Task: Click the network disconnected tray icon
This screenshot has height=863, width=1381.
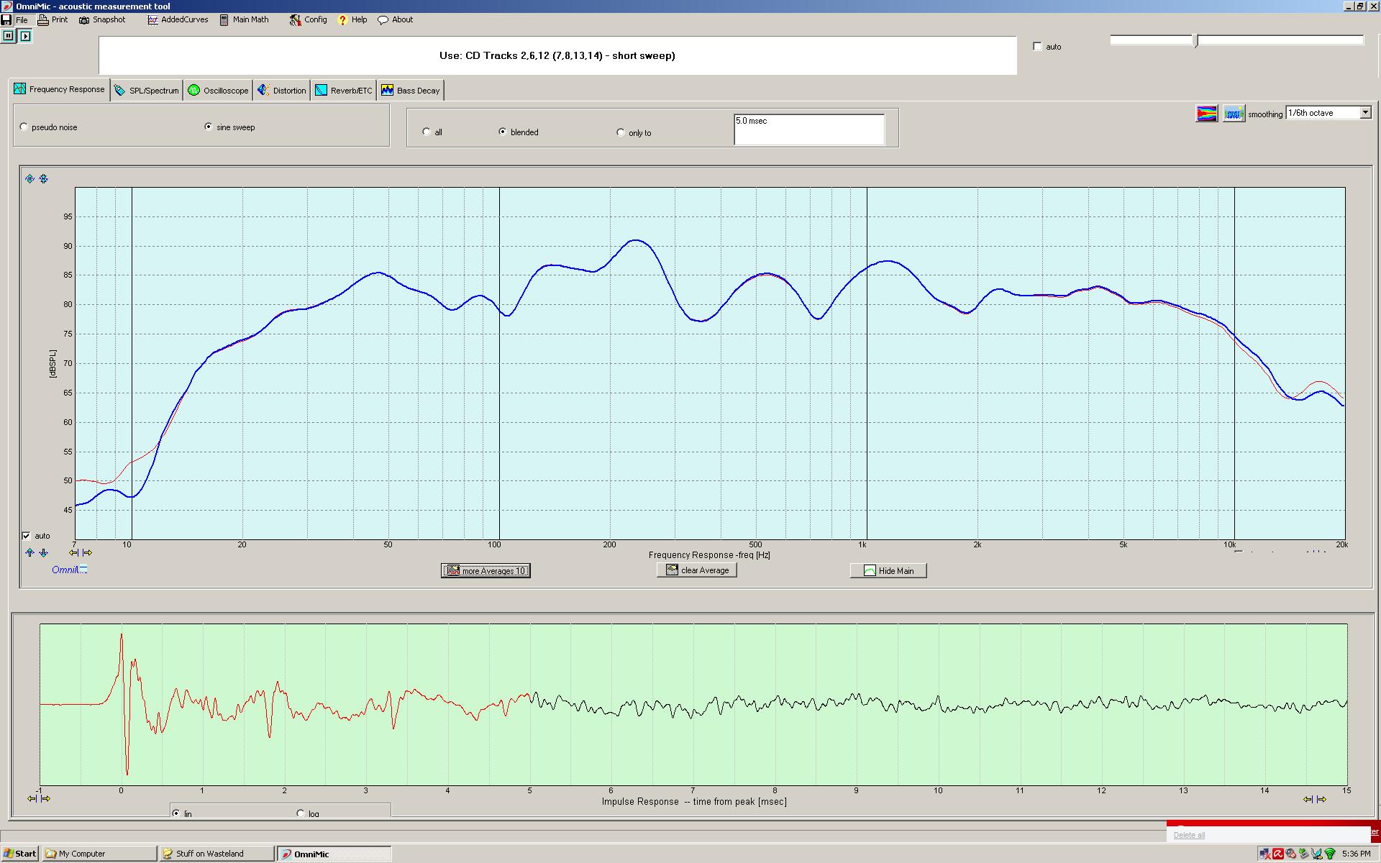Action: [1264, 854]
